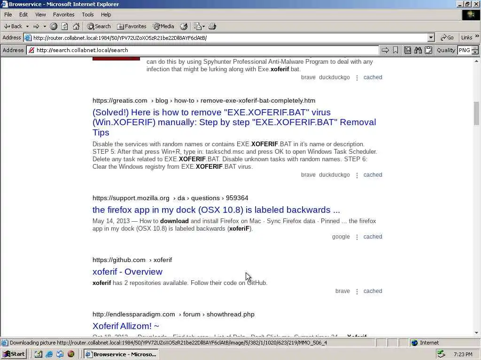Go to the Home page icon
481x360 pixels.
point(76,26)
